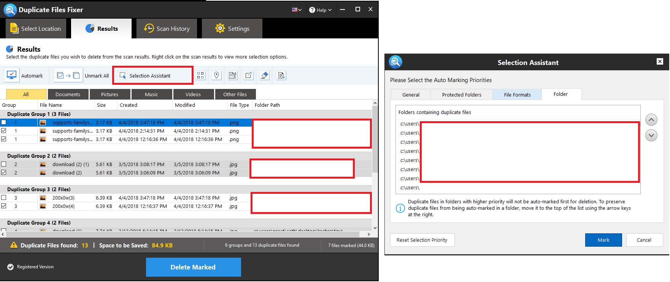Move selected folder down with arrow button
The width and height of the screenshot is (670, 282).
651,135
